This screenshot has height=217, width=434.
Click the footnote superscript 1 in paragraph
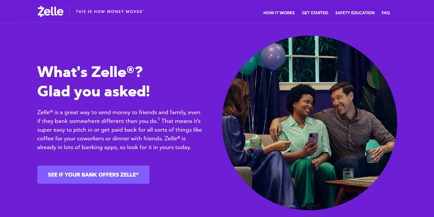pyautogui.click(x=159, y=119)
